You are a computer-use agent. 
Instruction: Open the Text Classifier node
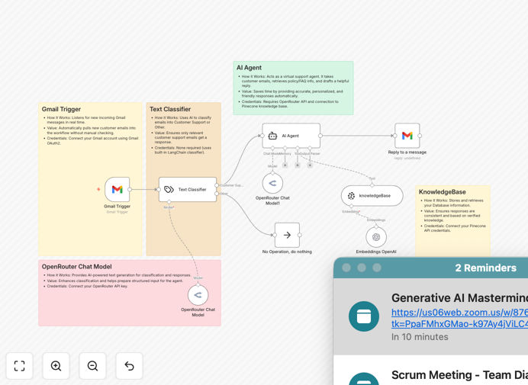(x=188, y=190)
